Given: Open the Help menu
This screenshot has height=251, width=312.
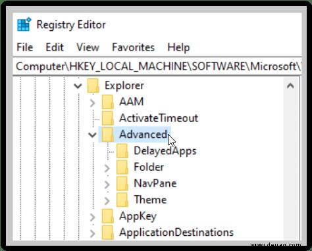Looking at the screenshot, I should [178, 47].
